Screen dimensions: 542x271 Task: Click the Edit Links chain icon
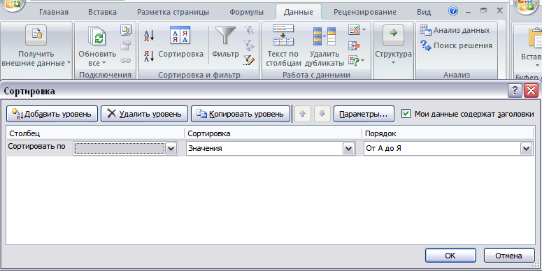coord(126,60)
